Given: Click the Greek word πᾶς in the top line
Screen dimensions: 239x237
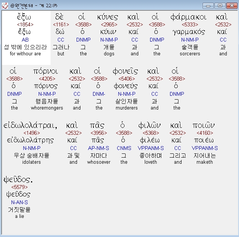Looking at the screenshot, I should click(x=97, y=126).
